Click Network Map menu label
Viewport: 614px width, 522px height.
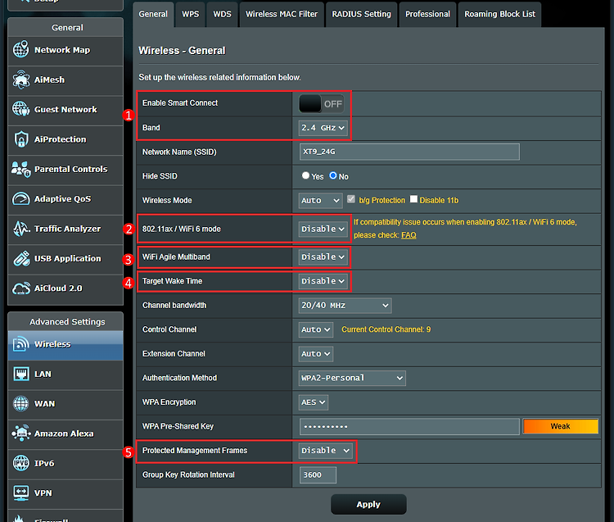pyautogui.click(x=62, y=50)
